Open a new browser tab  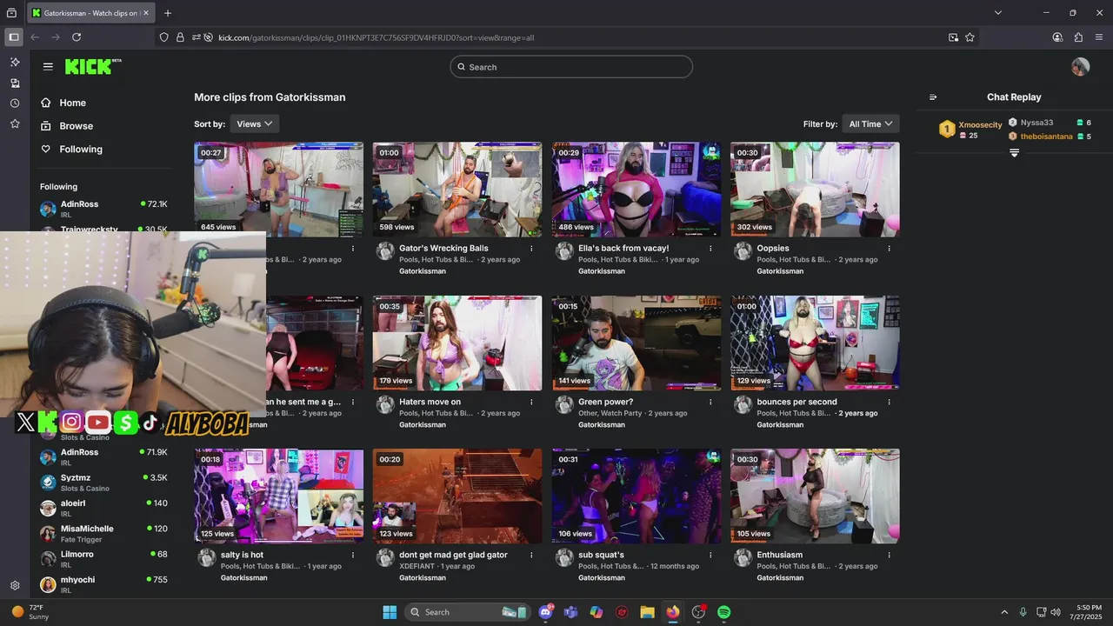168,13
